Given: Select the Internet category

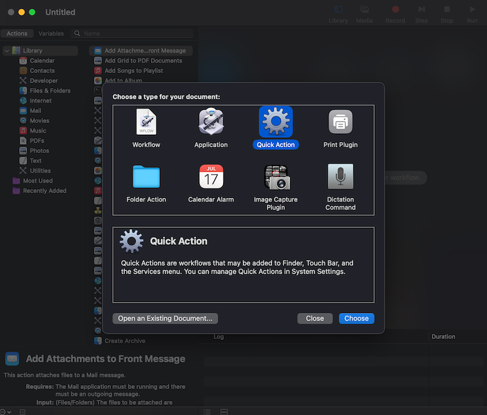Looking at the screenshot, I should point(41,101).
